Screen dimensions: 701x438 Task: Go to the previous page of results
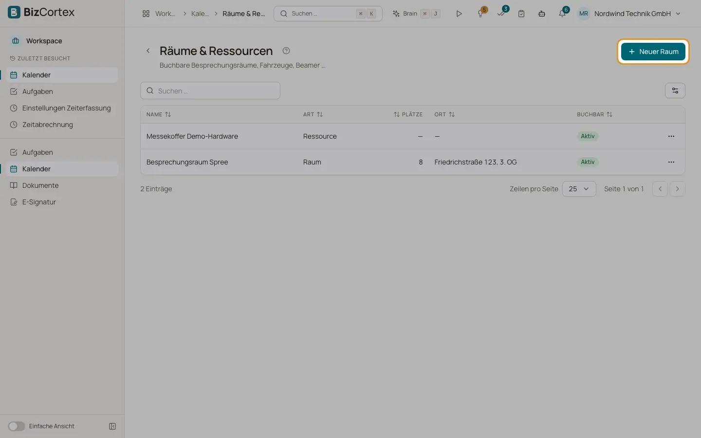click(x=660, y=189)
